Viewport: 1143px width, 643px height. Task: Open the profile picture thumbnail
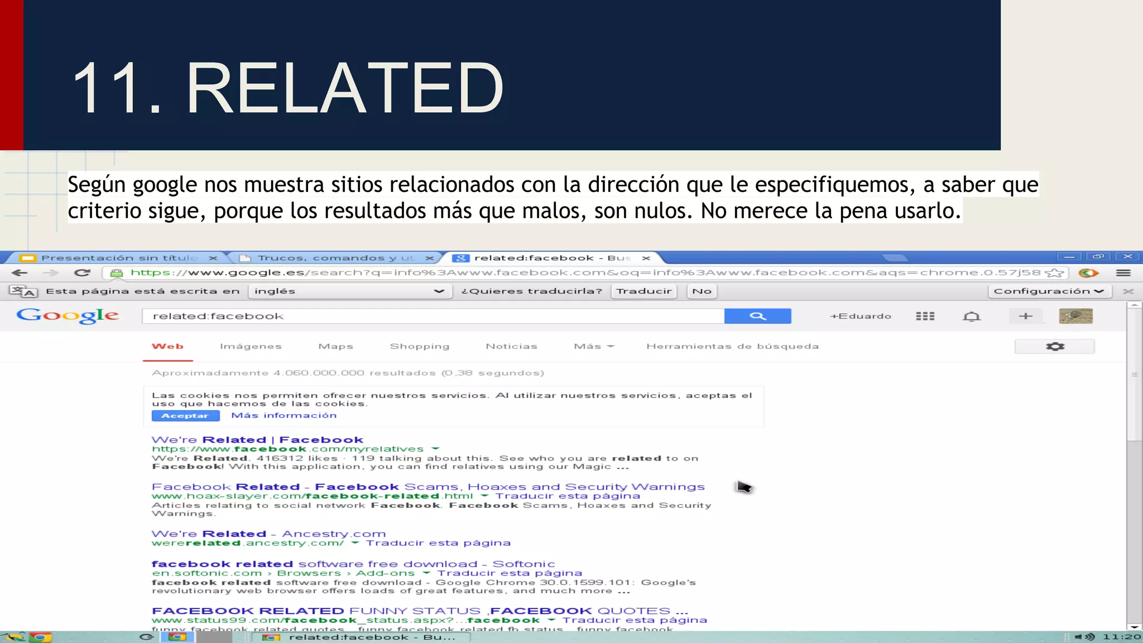click(x=1075, y=316)
